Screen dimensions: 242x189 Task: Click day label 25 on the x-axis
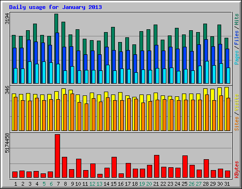tap(184, 184)
